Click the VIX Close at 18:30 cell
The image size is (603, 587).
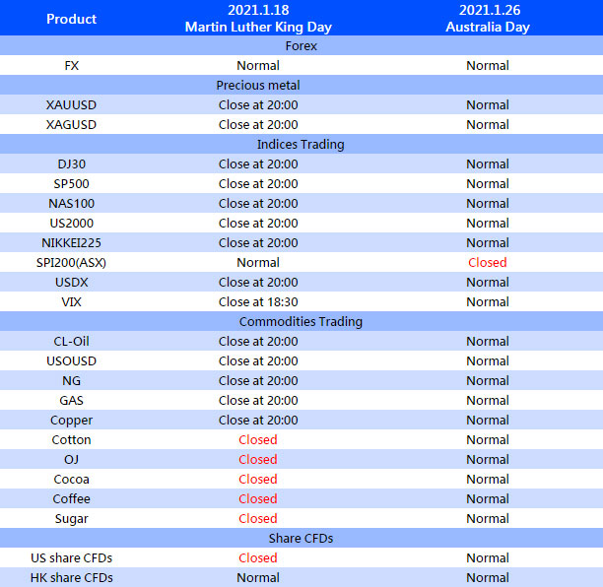click(x=257, y=301)
